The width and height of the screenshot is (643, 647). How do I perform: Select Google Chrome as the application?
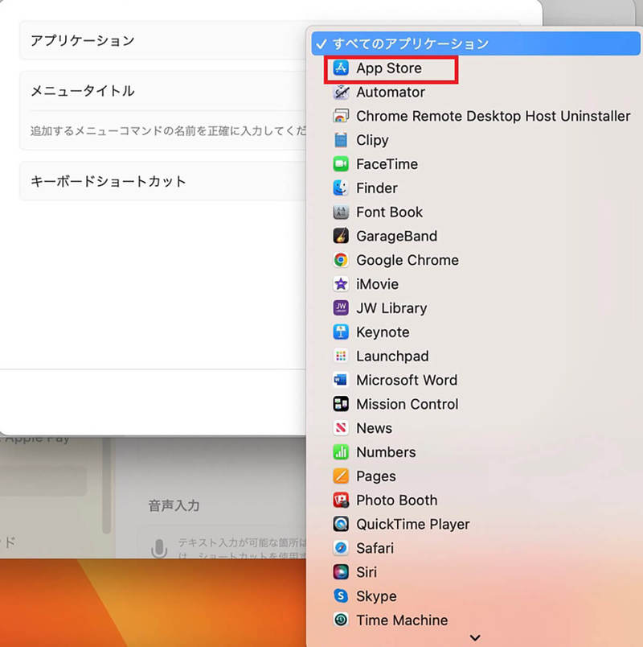[476, 260]
